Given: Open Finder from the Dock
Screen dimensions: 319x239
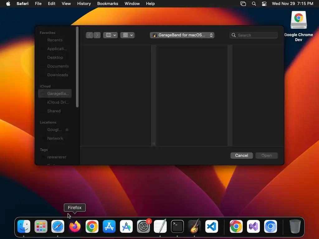Looking at the screenshot, I should (24, 226).
